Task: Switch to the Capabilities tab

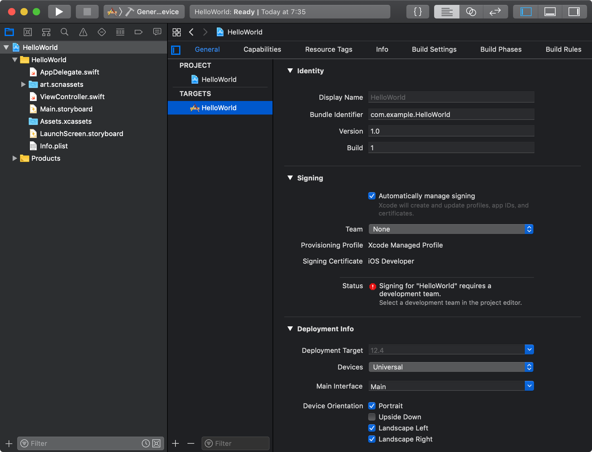Action: (x=262, y=49)
